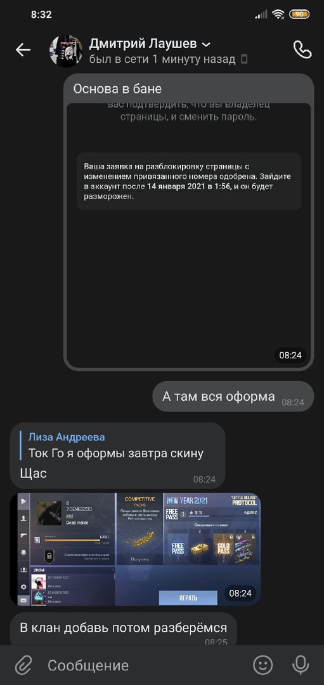This screenshot has width=324, height=685.
Task: Tap the back arrow to leave chat
Action: [23, 50]
